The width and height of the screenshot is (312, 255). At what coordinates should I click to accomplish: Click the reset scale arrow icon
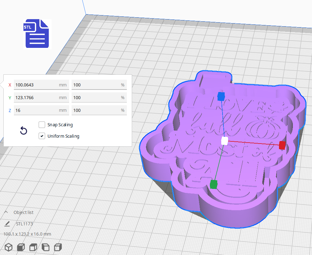23,131
